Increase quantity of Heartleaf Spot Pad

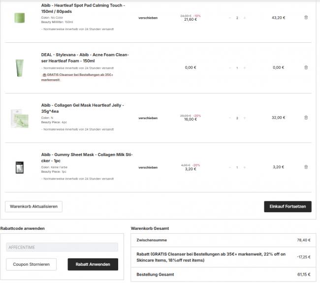pos(245,18)
